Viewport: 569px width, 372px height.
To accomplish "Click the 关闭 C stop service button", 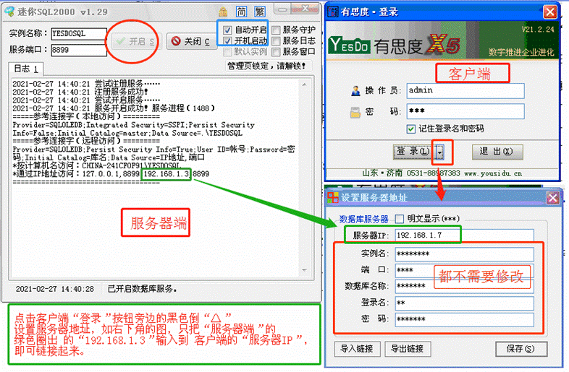I will [x=190, y=41].
